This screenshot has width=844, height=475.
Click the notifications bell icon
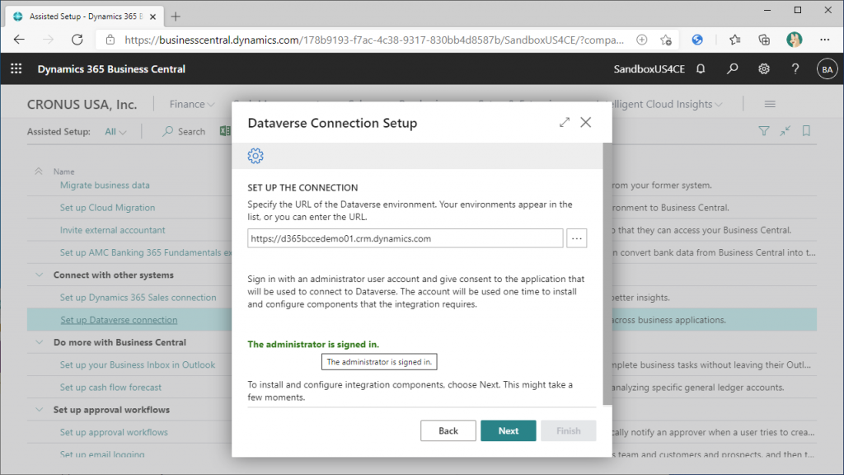pos(701,69)
